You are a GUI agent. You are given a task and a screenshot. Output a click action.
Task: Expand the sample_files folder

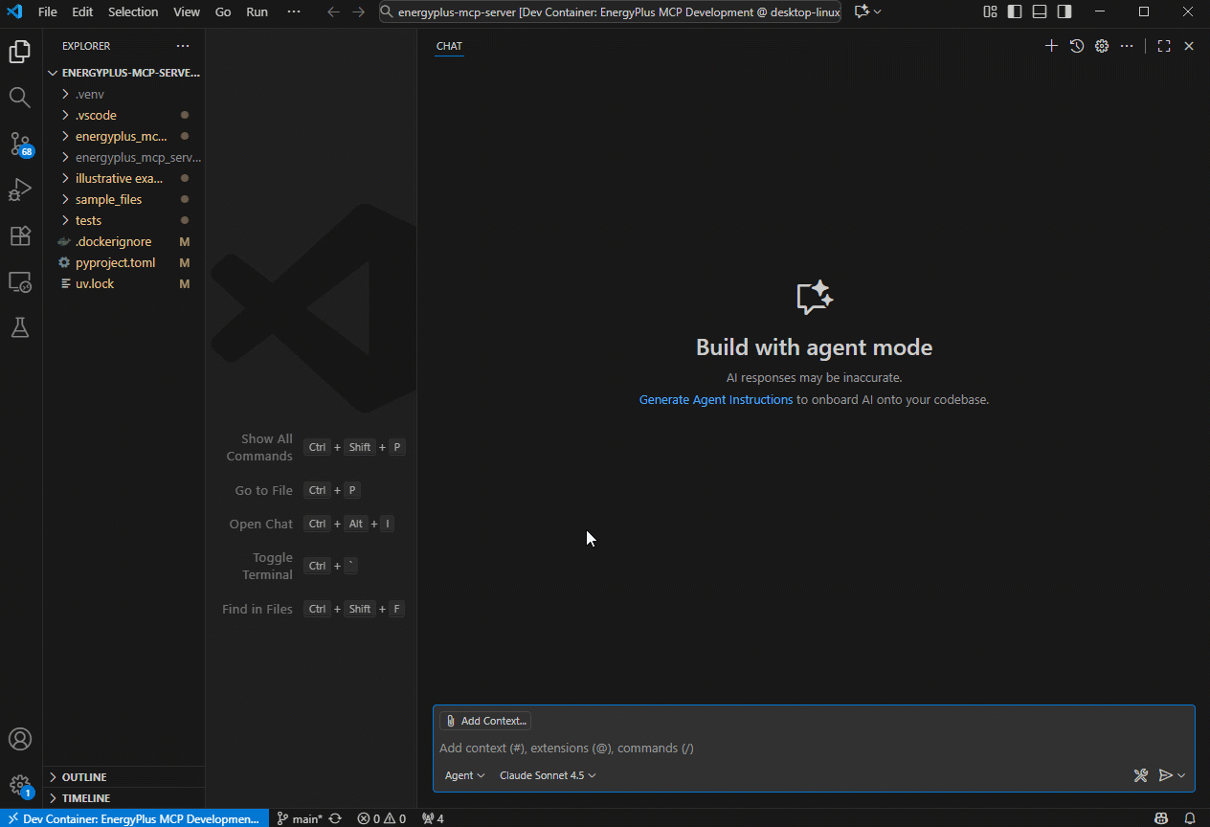click(x=108, y=199)
